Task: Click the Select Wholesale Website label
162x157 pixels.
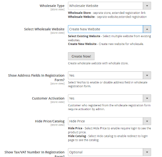Action: pos(44,29)
